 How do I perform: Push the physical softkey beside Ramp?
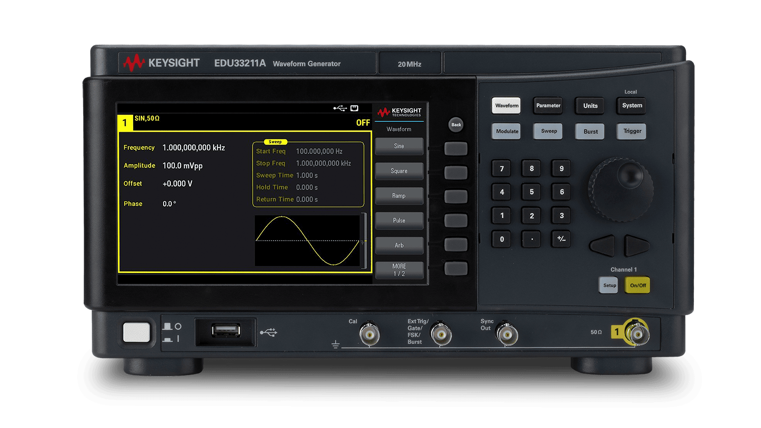[456, 196]
